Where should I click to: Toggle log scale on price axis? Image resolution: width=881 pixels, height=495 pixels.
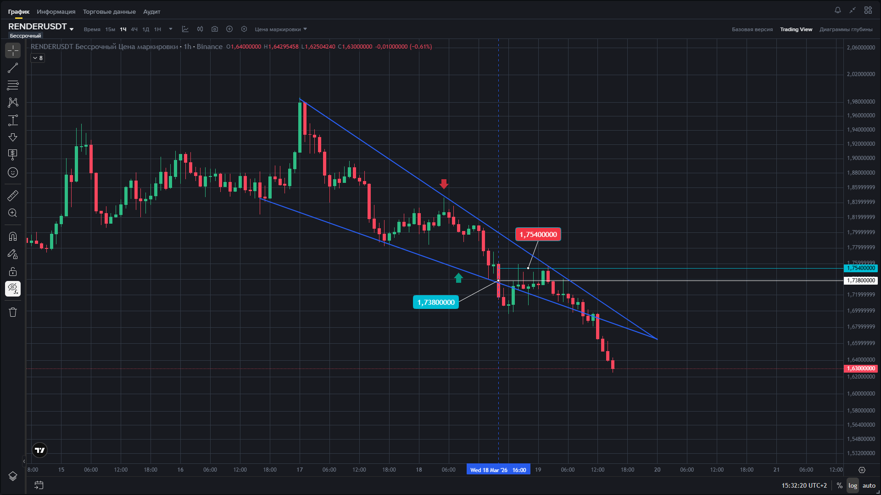tap(853, 485)
